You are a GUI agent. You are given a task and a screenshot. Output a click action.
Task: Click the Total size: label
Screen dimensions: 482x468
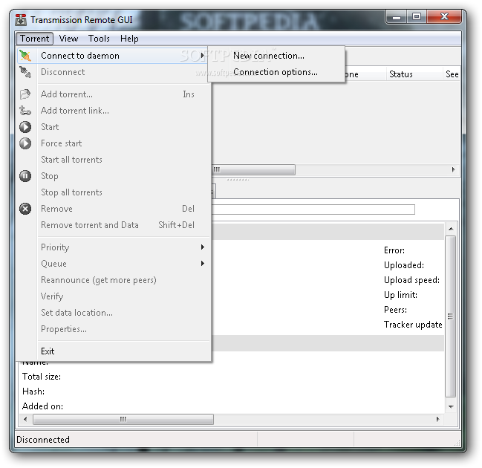42,377
